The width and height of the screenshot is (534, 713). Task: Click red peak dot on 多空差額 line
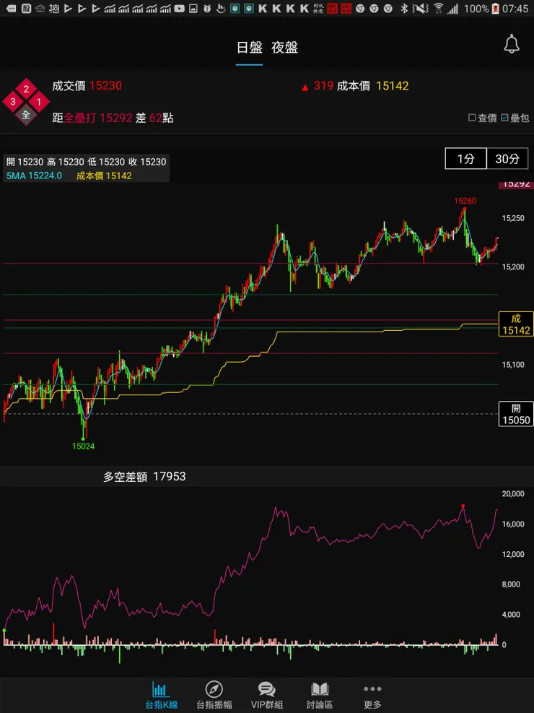(463, 506)
